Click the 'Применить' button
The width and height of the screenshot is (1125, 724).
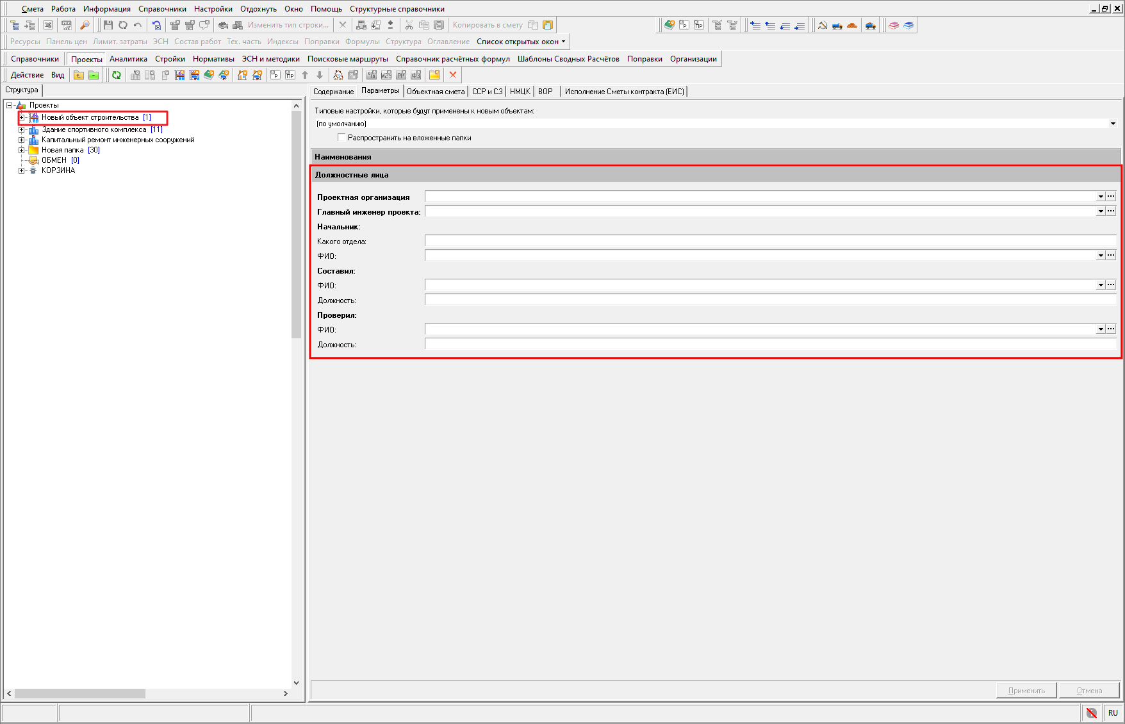[1026, 691]
